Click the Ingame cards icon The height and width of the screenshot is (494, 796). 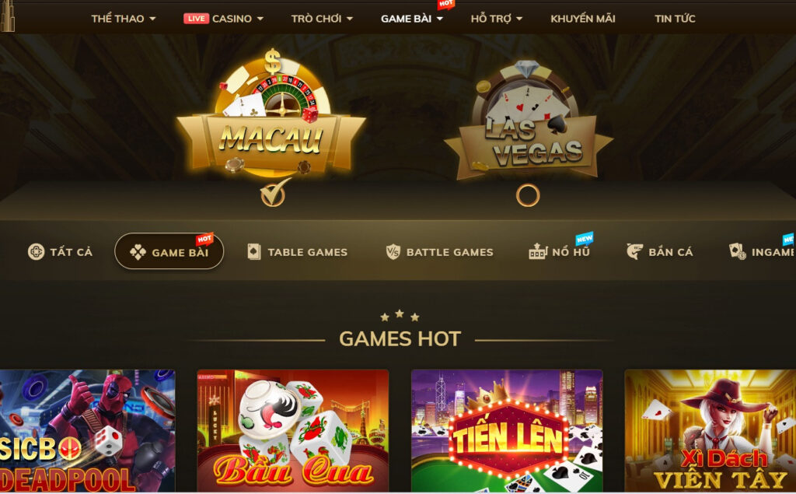tap(737, 251)
